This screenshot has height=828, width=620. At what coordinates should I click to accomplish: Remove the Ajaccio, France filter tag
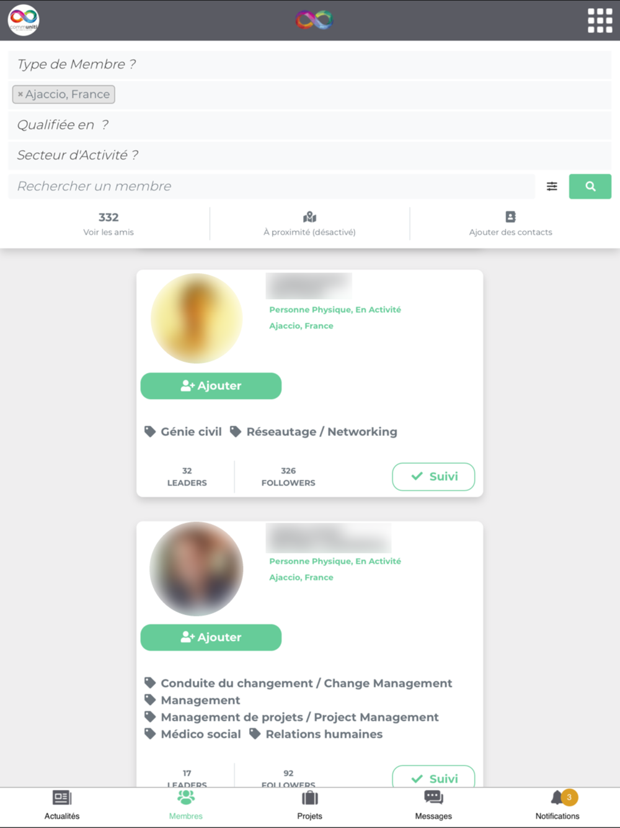coord(20,94)
